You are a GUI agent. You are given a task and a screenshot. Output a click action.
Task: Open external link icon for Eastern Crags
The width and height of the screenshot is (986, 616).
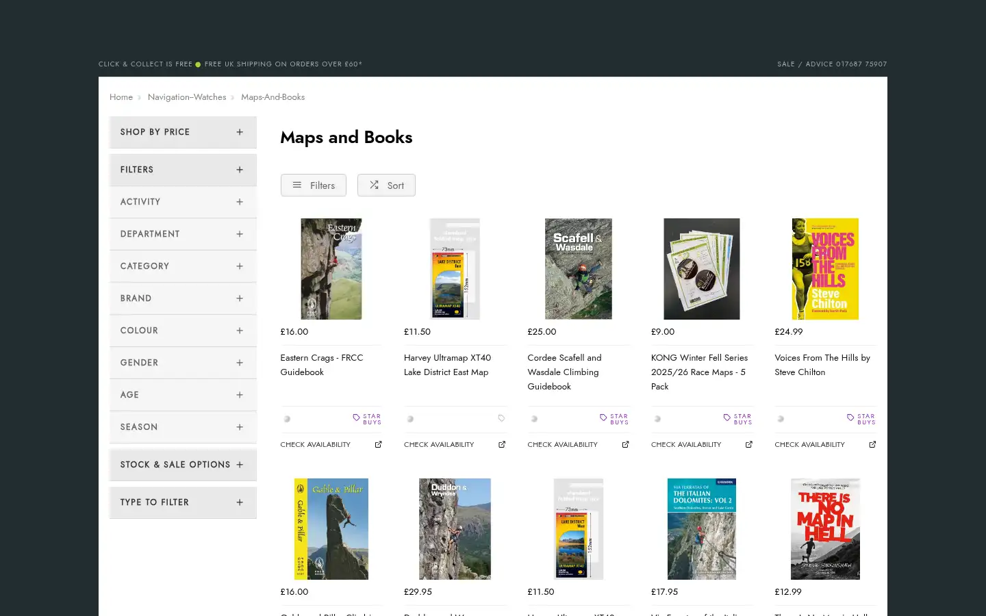tap(378, 445)
